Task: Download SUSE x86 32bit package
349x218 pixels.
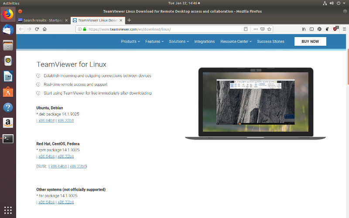Action: (x=78, y=166)
